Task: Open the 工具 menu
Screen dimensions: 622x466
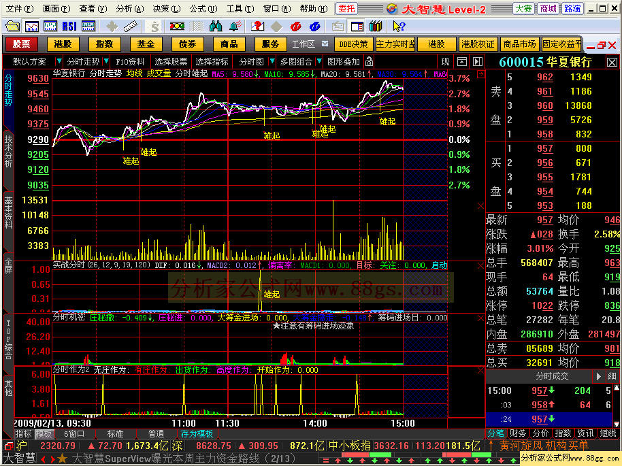Action: point(240,8)
